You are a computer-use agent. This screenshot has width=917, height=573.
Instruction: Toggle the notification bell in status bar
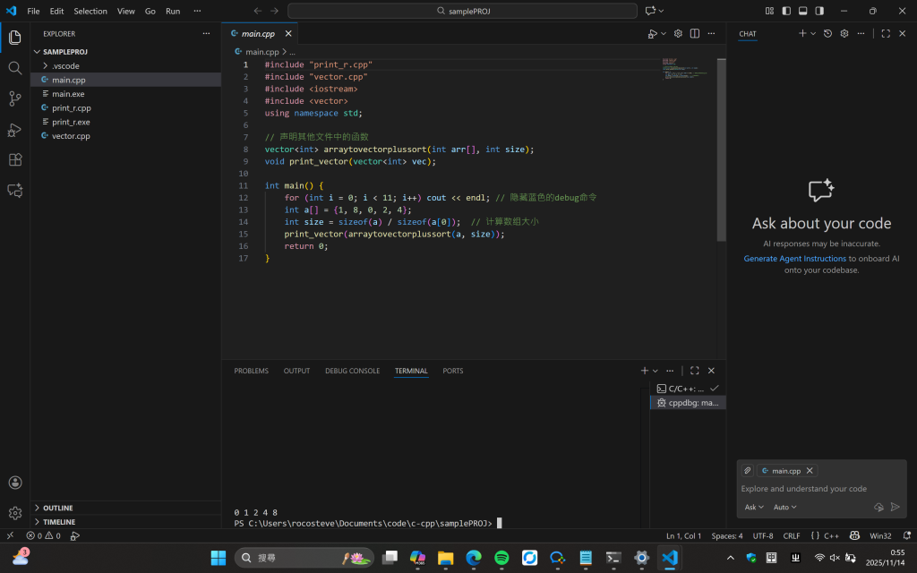point(905,535)
